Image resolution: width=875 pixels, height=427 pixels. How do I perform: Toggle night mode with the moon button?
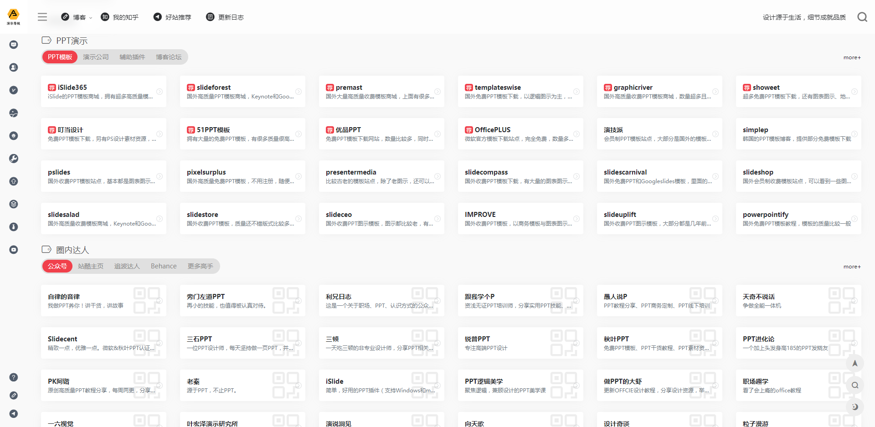click(x=855, y=407)
